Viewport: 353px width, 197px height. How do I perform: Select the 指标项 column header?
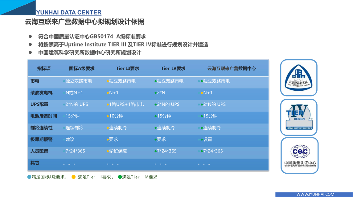tap(44, 69)
